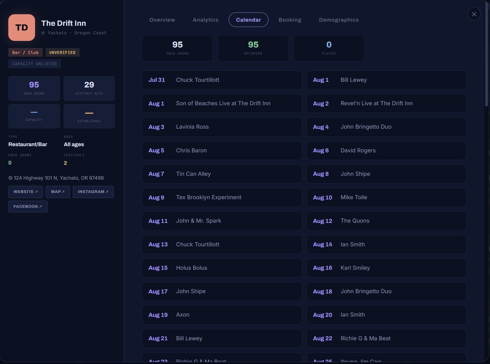
Task: Click the Restaurant/Bar type value
Action: [28, 144]
